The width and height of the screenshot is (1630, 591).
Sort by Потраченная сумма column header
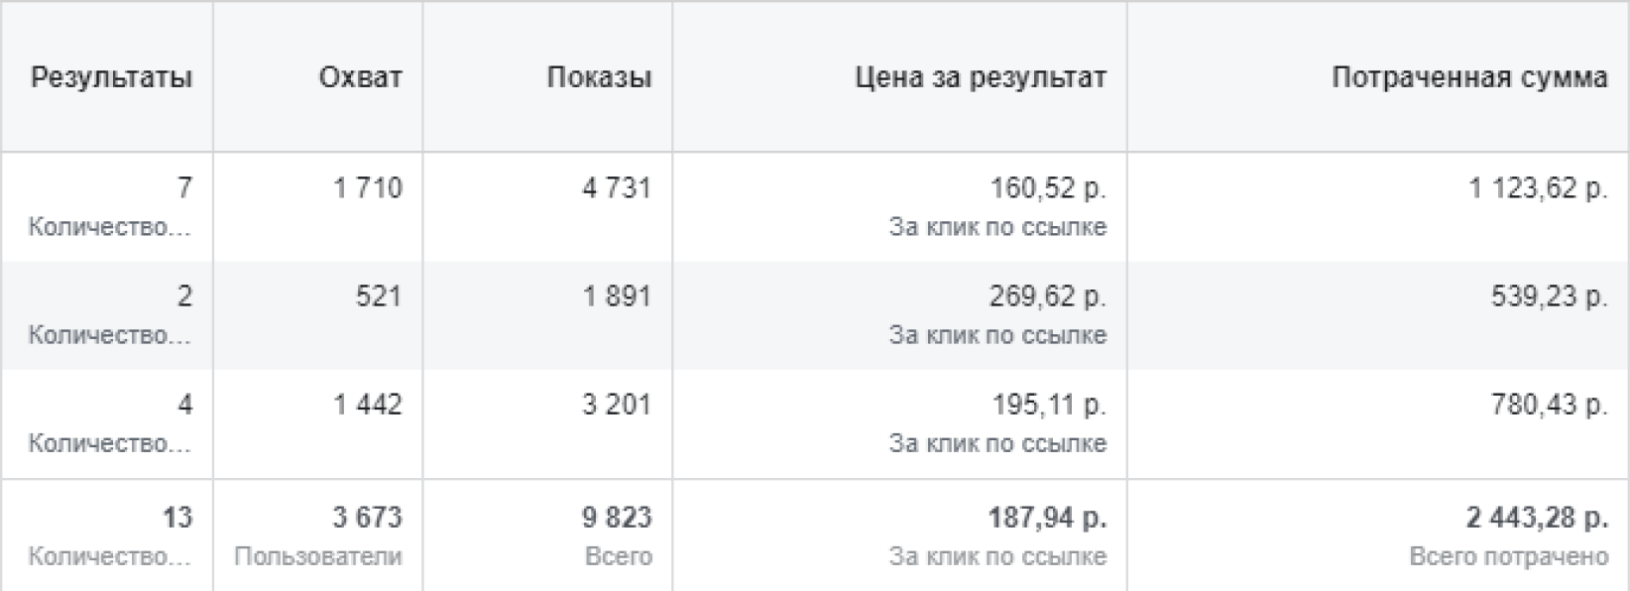1468,78
